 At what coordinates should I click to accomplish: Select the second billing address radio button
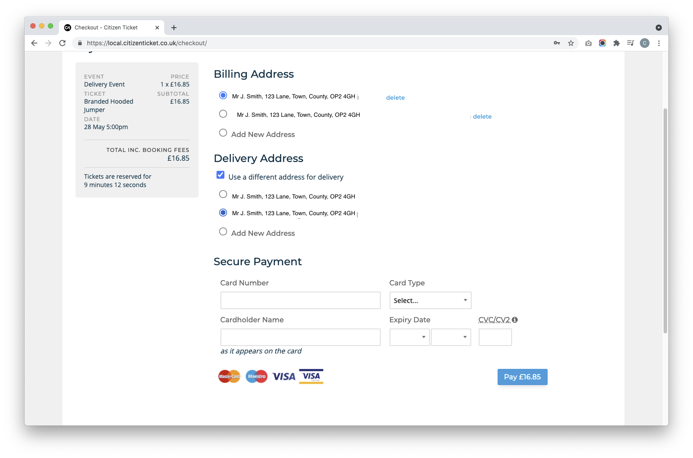click(223, 114)
